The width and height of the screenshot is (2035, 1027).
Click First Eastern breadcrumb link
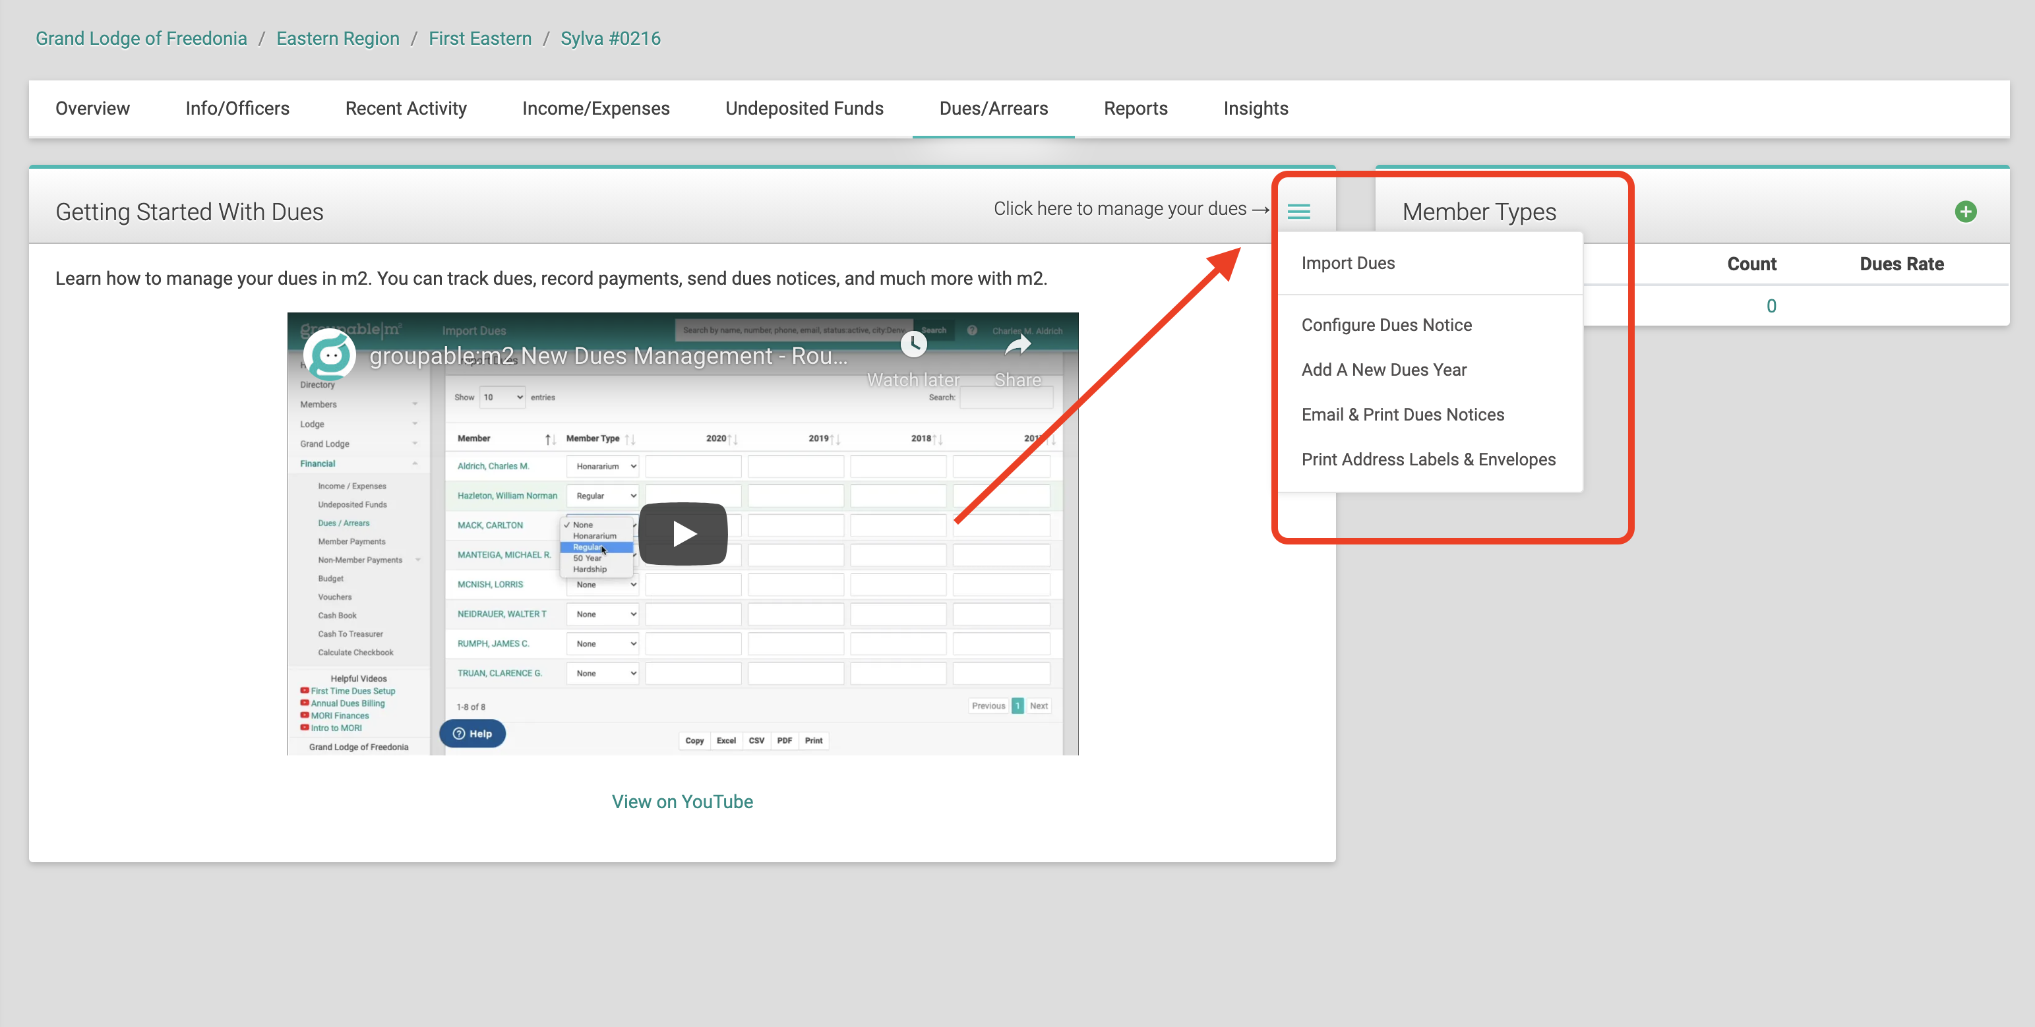click(x=479, y=38)
